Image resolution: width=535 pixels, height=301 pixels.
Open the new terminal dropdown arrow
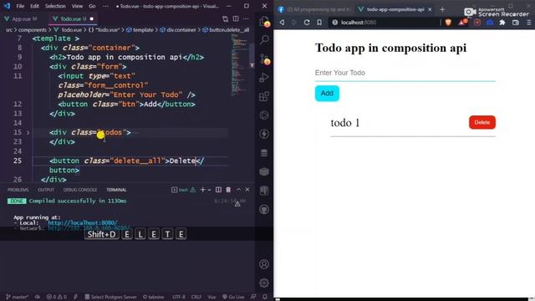[x=209, y=190]
